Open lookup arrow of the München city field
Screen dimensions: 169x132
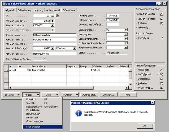click(x=75, y=48)
